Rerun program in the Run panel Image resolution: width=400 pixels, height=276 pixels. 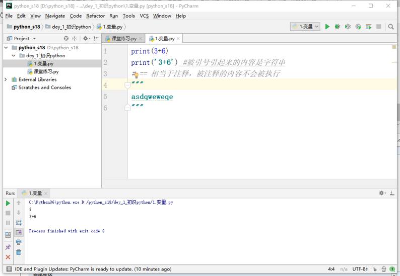[8, 203]
